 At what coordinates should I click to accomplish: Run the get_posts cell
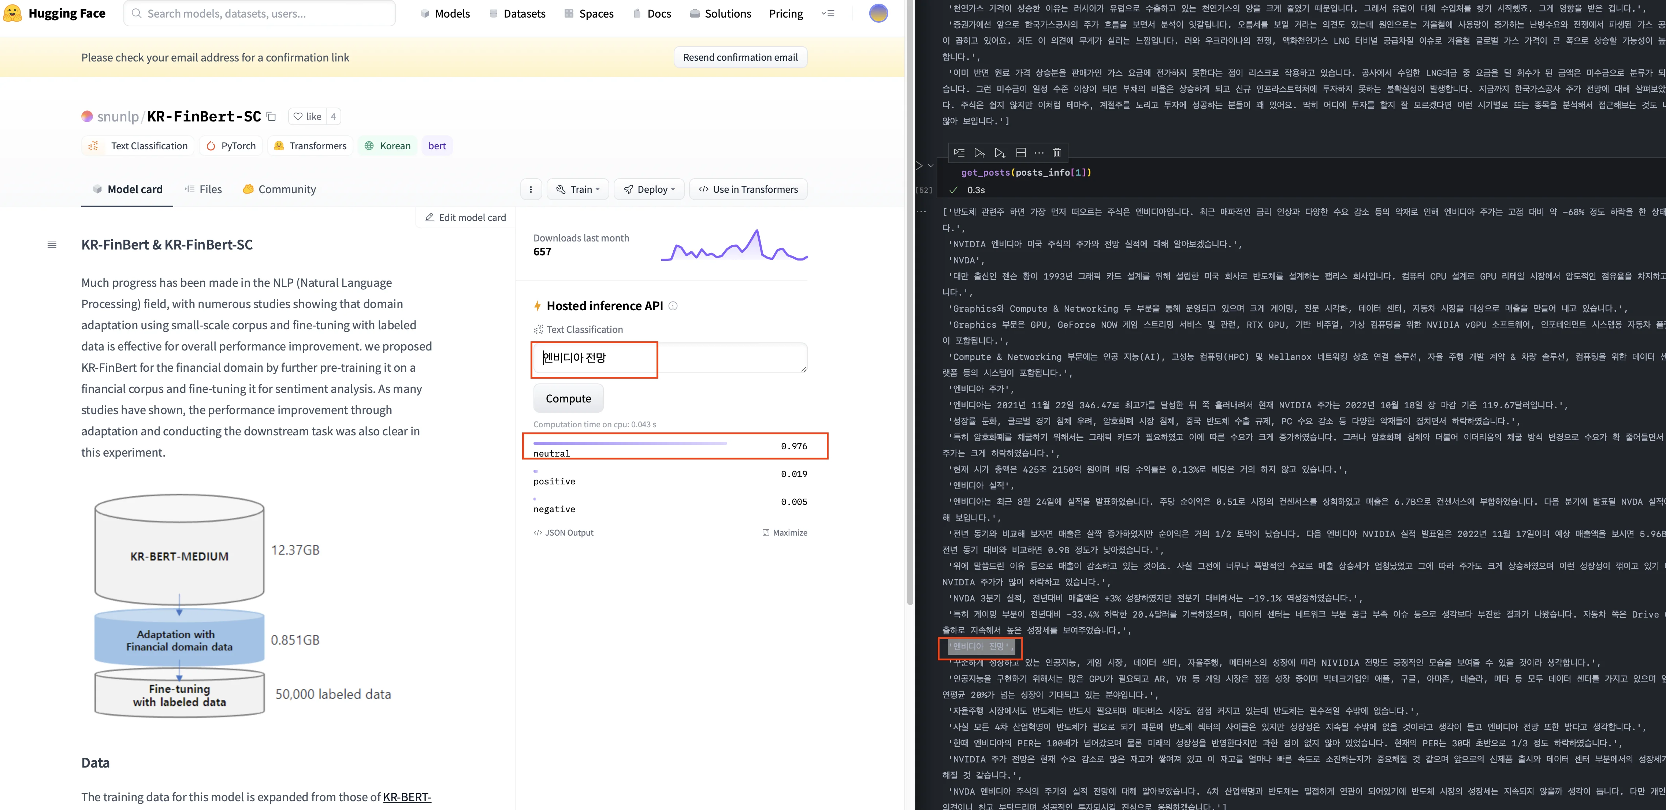click(x=919, y=165)
